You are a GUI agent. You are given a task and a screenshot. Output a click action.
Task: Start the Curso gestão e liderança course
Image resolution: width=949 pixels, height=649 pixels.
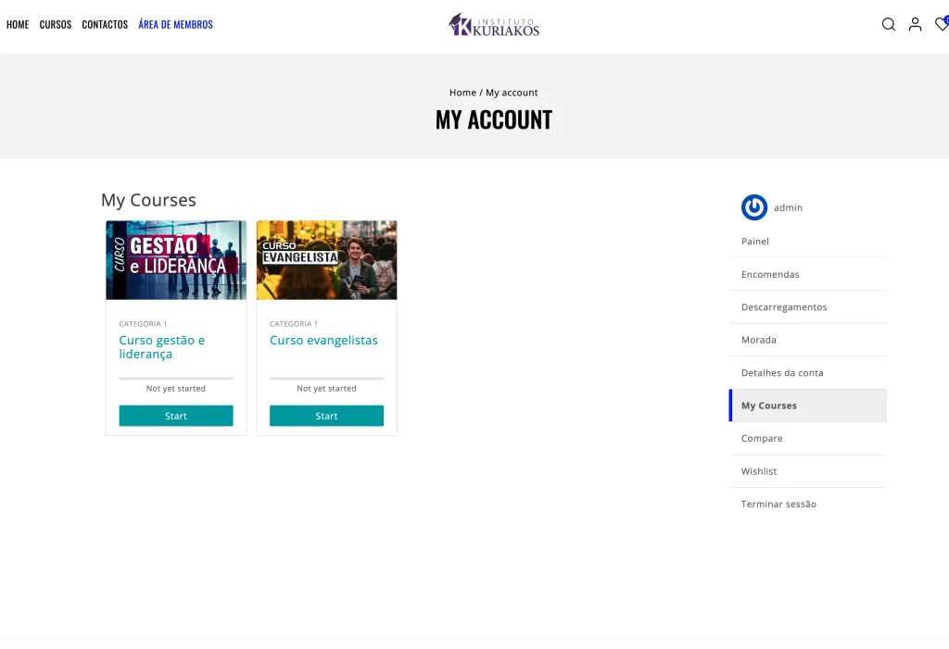[176, 416]
